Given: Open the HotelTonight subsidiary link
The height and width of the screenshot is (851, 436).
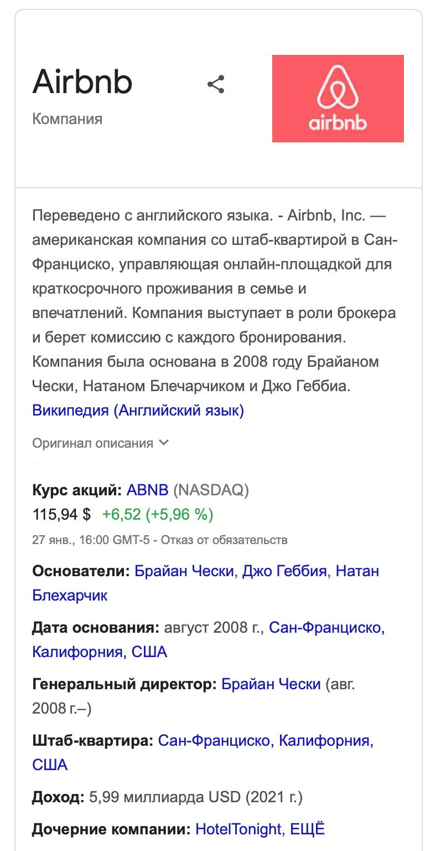Looking at the screenshot, I should [238, 829].
